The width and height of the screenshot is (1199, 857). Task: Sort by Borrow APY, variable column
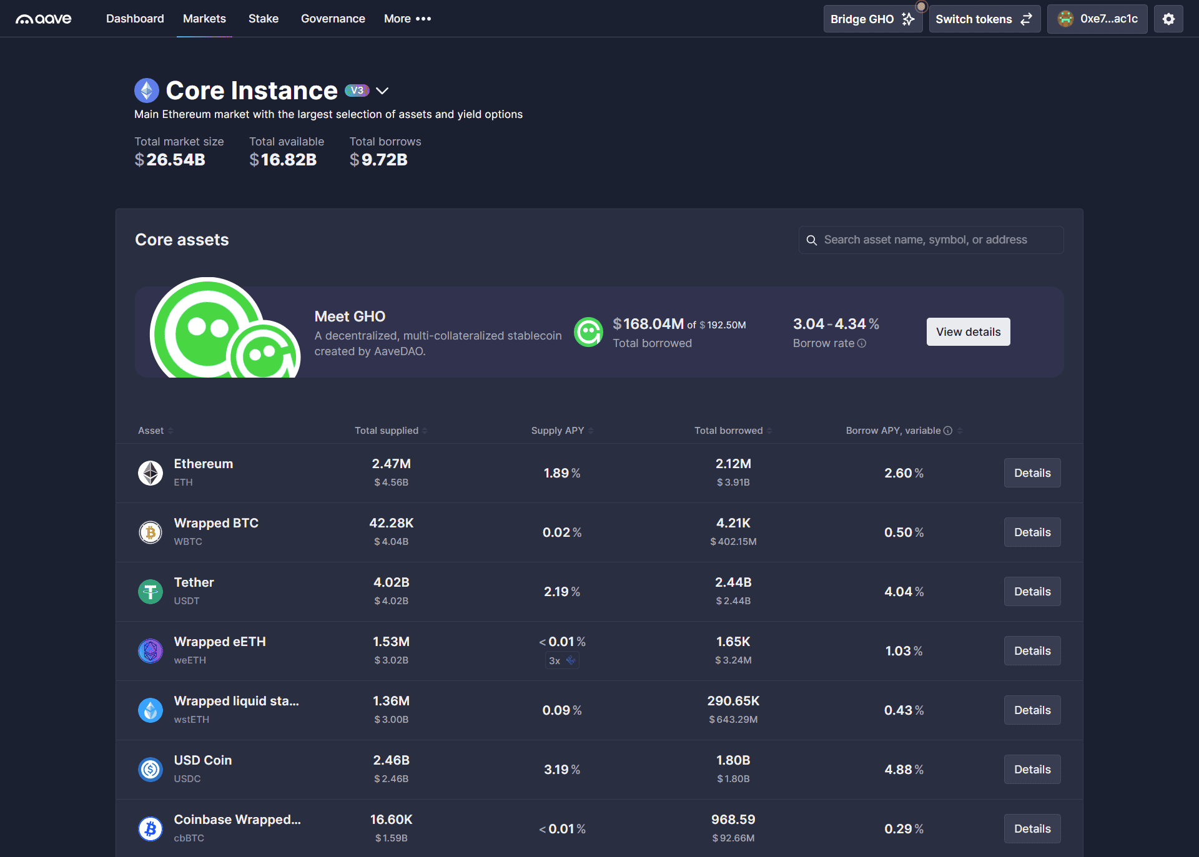tap(904, 431)
